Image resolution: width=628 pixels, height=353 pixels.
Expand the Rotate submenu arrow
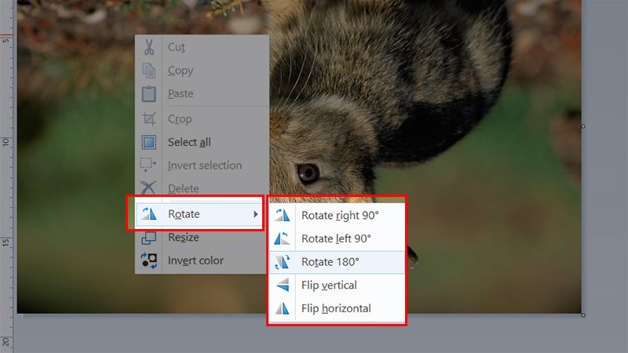point(255,214)
